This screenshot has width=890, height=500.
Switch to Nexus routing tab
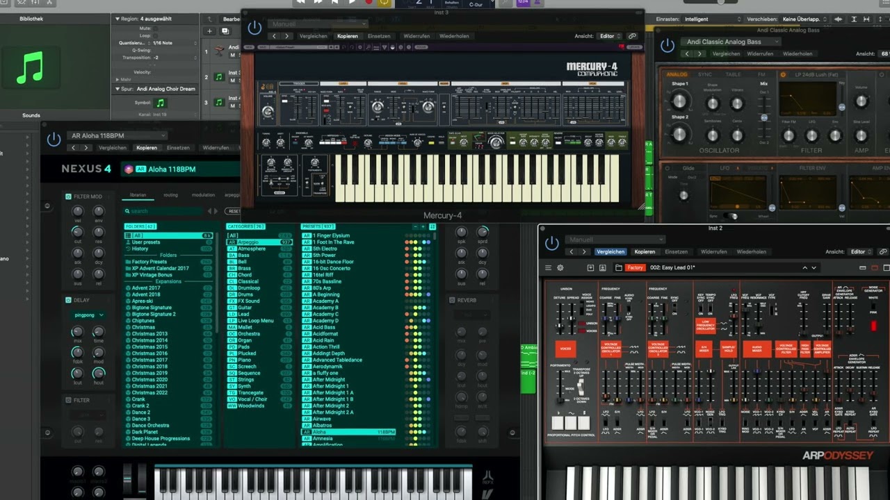click(171, 195)
